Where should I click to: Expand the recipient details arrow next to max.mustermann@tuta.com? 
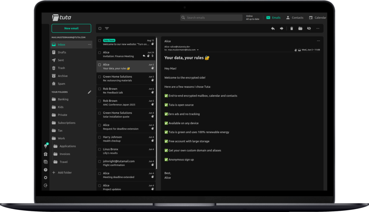198,50
